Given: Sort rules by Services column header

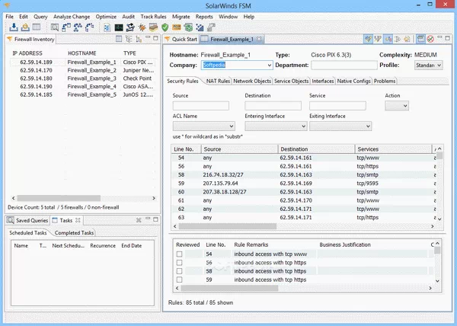Looking at the screenshot, I should click(x=393, y=149).
